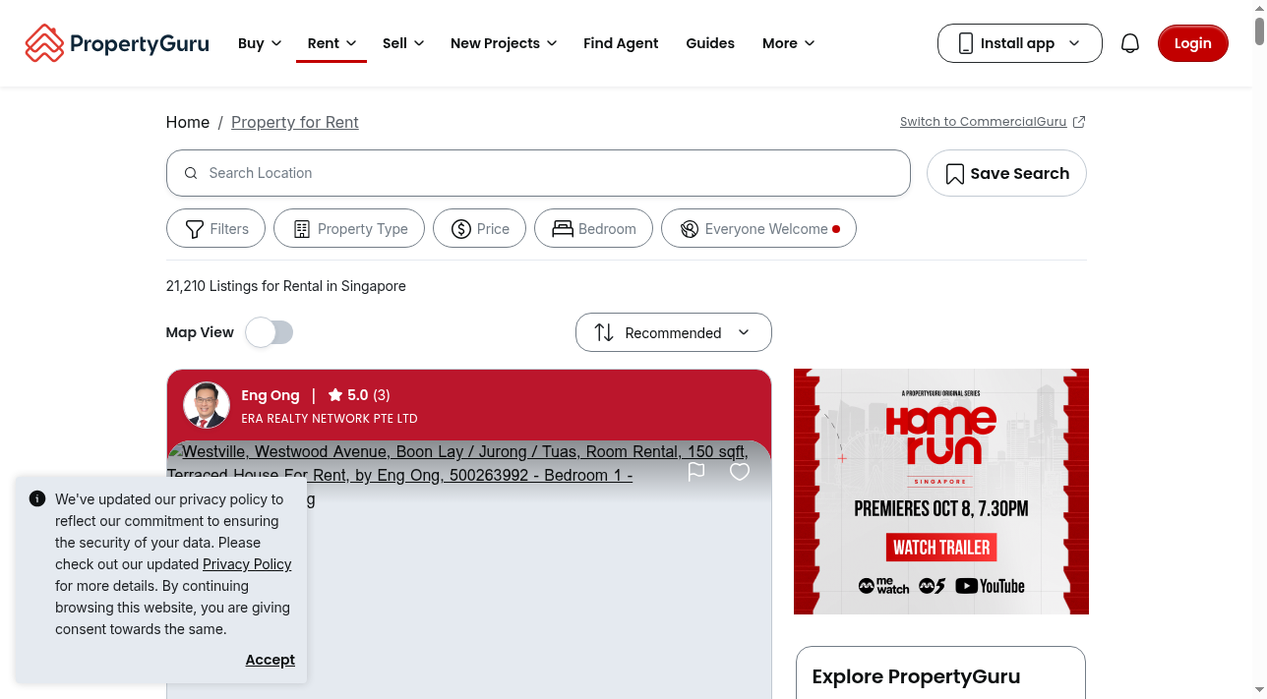Click the bookmark icon in Save Search
Viewport: 1267px width, 699px height.
pyautogui.click(x=954, y=174)
